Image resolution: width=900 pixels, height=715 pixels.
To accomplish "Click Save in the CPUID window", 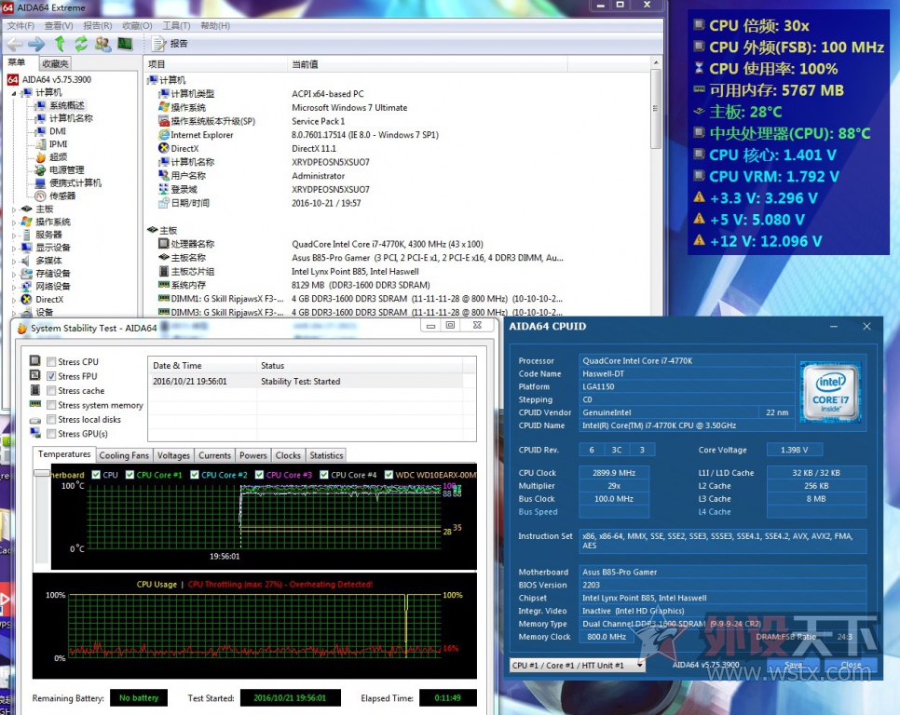I will pyautogui.click(x=794, y=665).
